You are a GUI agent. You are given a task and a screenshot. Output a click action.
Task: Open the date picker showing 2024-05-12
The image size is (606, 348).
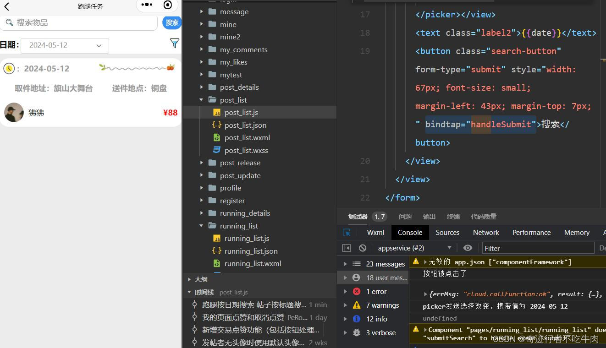pyautogui.click(x=65, y=45)
